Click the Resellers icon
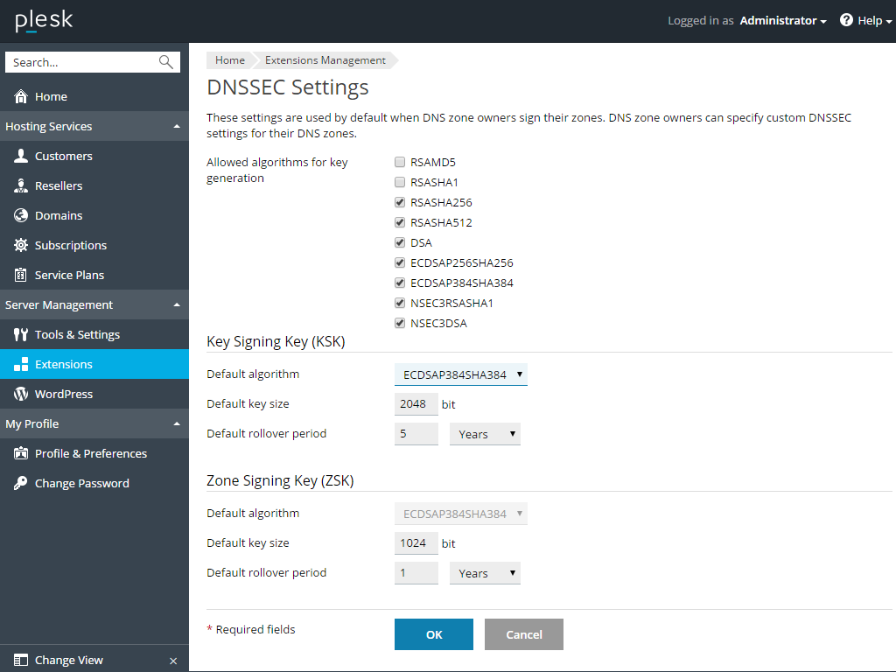The width and height of the screenshot is (896, 672). coord(21,185)
